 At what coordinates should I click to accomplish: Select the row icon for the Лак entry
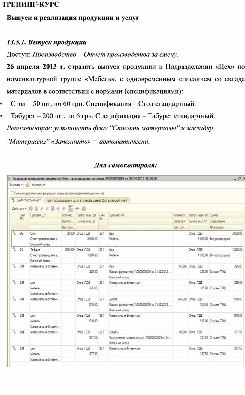click(14, 266)
